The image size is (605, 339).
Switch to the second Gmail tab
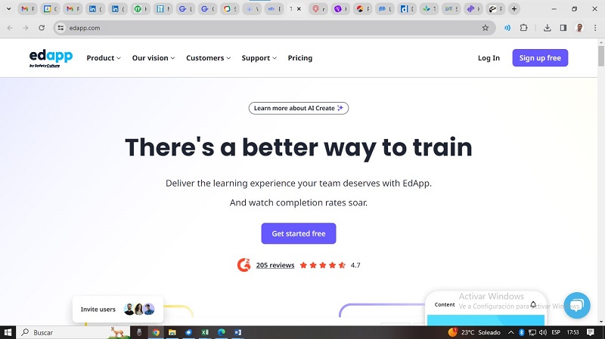(x=73, y=9)
